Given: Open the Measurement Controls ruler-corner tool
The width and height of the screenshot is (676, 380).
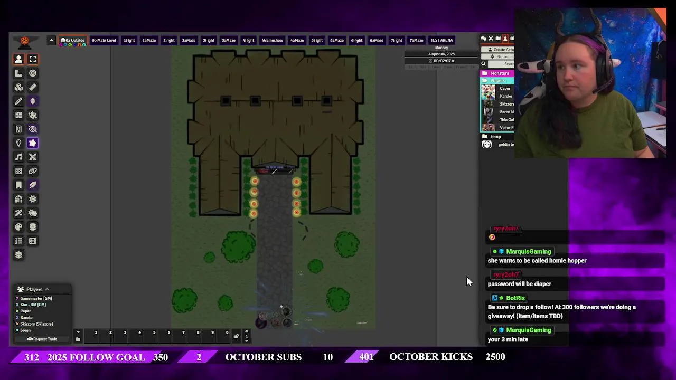Looking at the screenshot, I should point(18,73).
